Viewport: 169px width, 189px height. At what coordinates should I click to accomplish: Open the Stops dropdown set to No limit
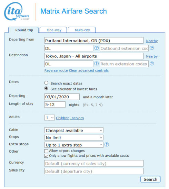pos(74,137)
